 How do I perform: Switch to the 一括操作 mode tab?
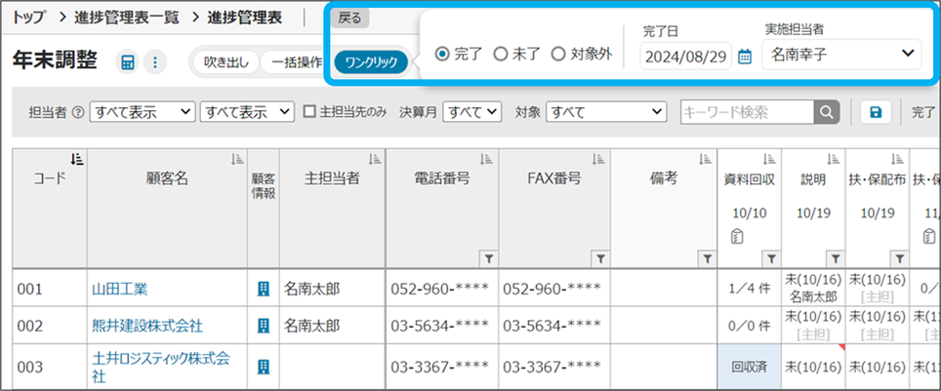point(296,62)
